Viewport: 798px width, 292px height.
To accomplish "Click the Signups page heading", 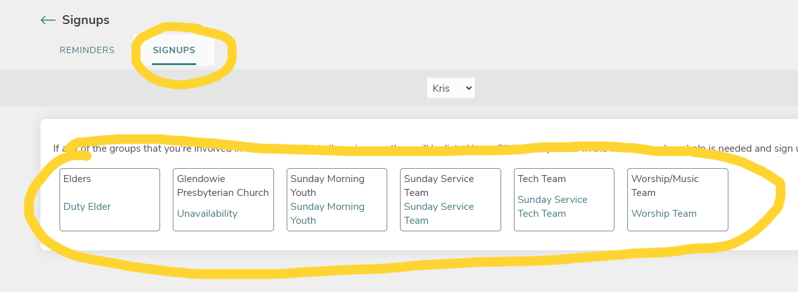I will (85, 20).
